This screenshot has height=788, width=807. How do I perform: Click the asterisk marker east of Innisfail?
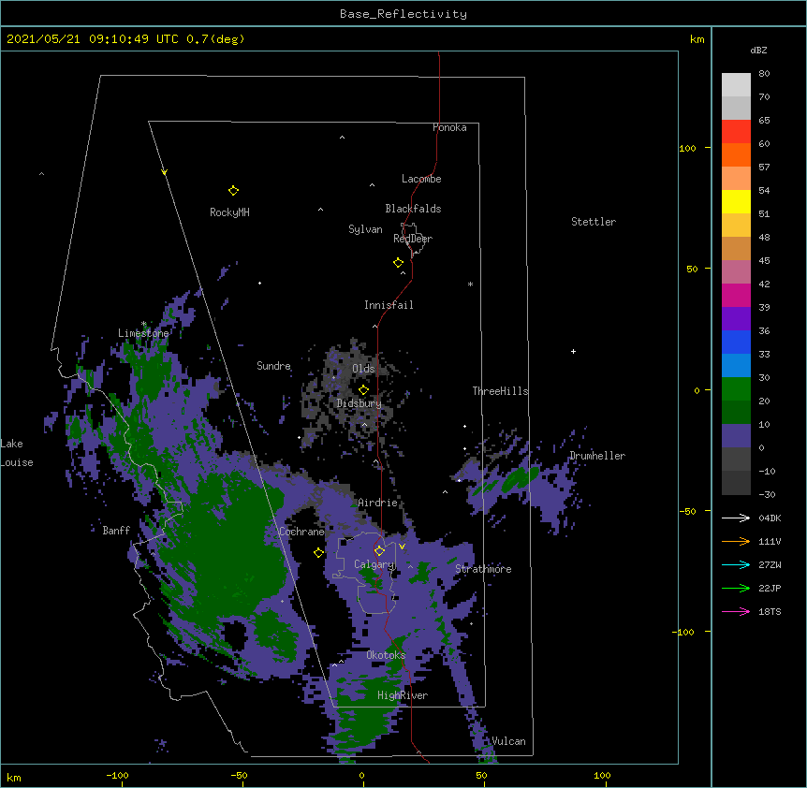(470, 284)
